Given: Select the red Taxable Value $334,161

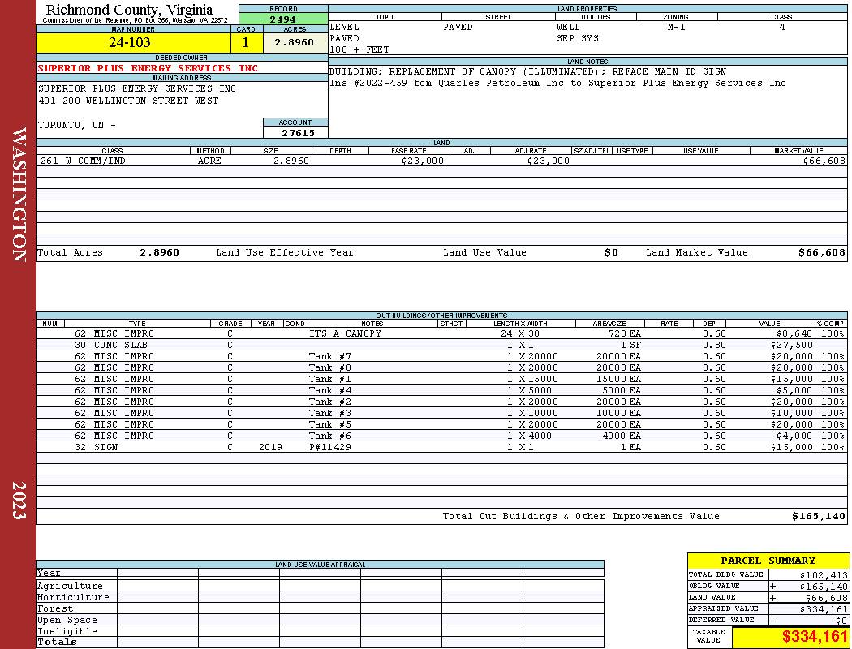Looking at the screenshot, I should click(815, 637).
